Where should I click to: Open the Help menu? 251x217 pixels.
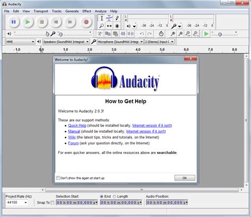(114, 11)
